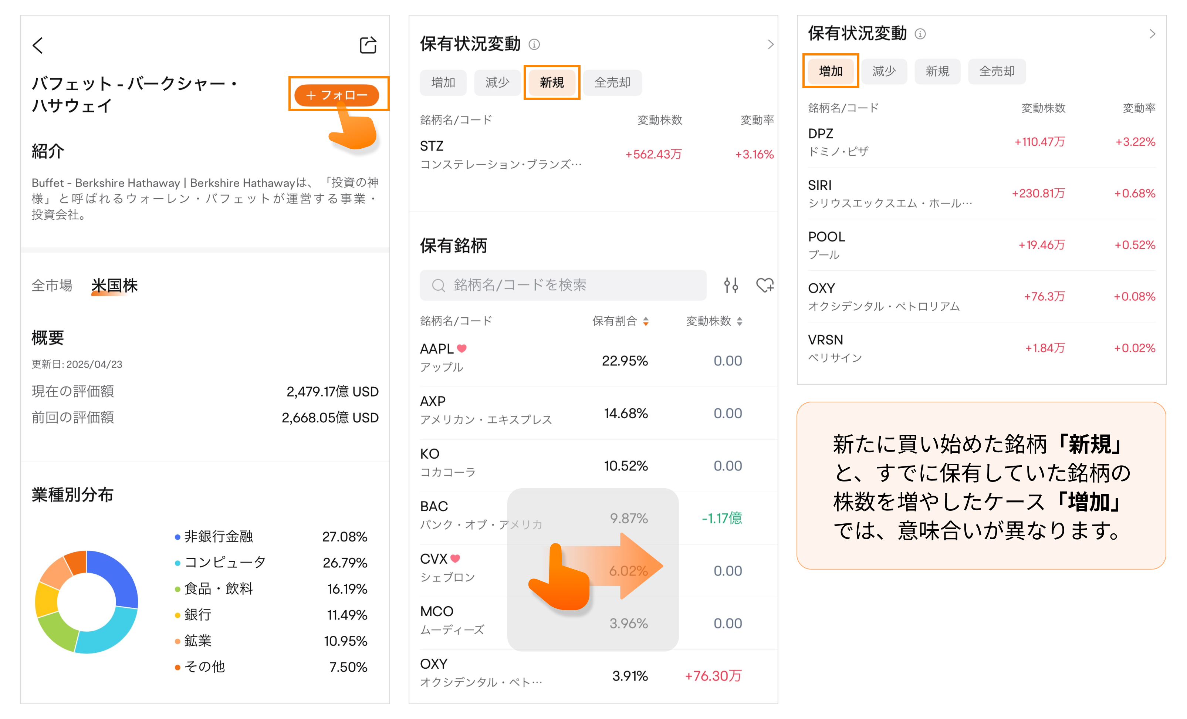The width and height of the screenshot is (1187, 719).
Task: Sort by 変動株数 column arrows in holdings
Action: tap(740, 321)
